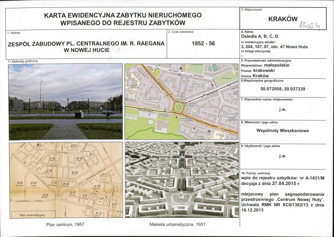Click 'Osiedle Centrum D' on the map
334x237 pixels.
(154, 100)
